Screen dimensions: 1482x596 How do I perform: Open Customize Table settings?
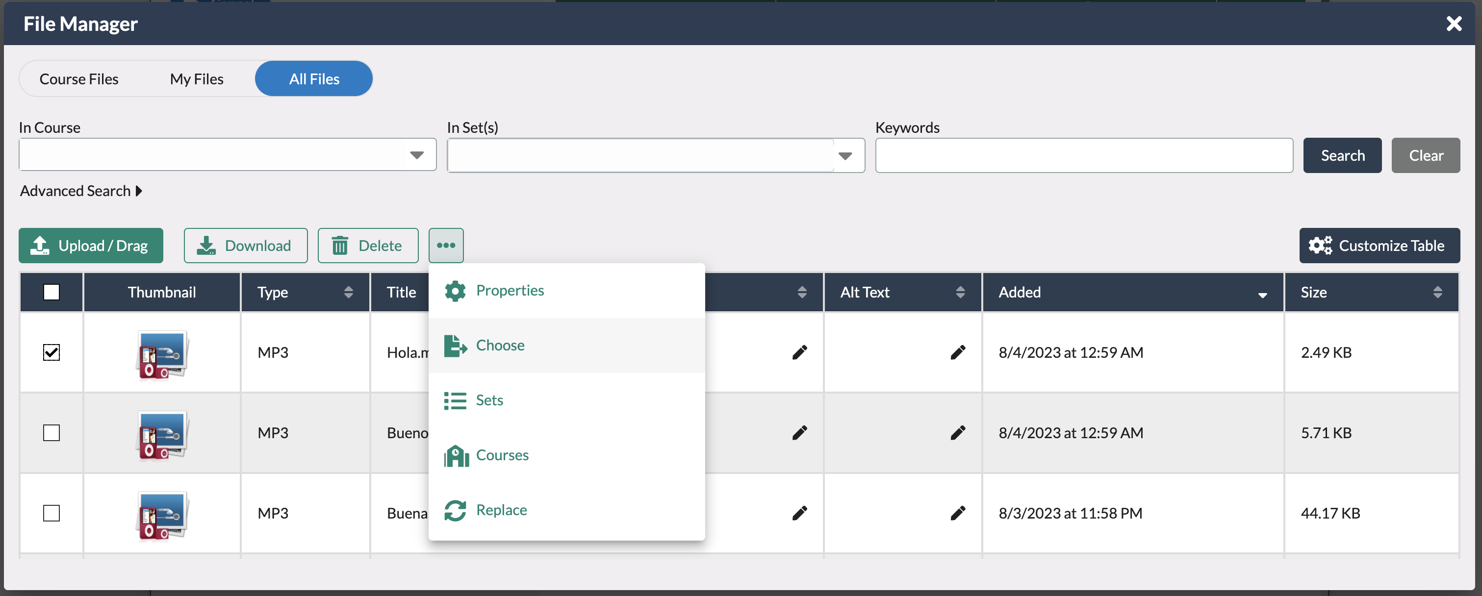click(1379, 246)
